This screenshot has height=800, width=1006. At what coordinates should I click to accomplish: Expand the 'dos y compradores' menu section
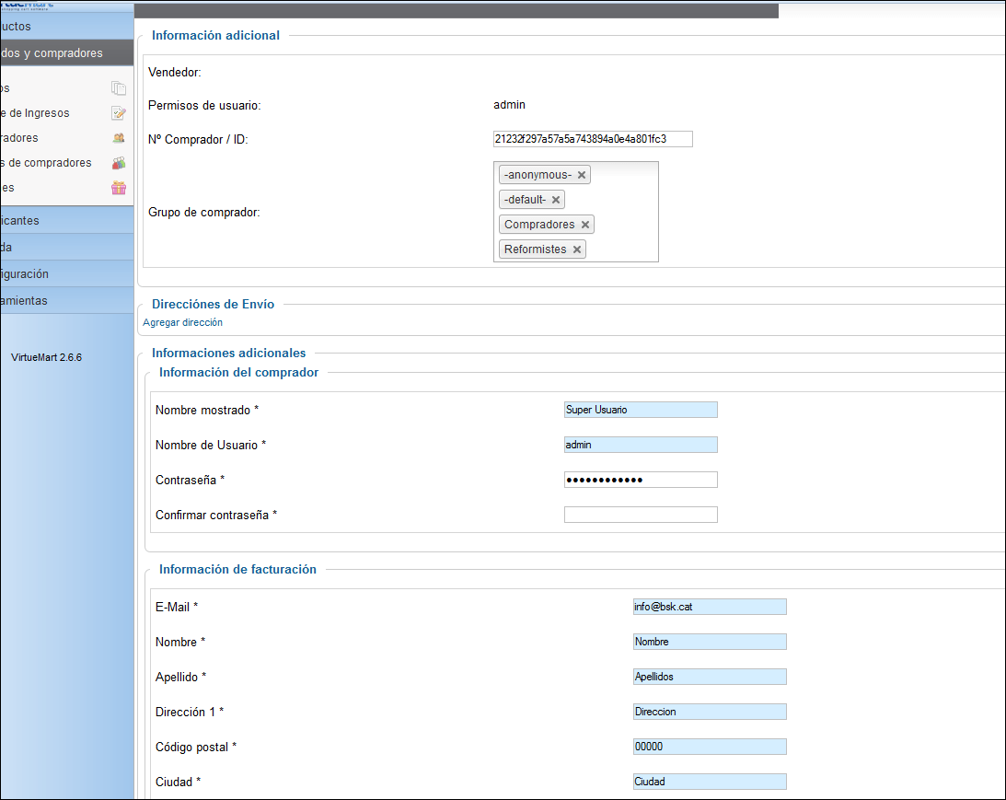click(66, 53)
